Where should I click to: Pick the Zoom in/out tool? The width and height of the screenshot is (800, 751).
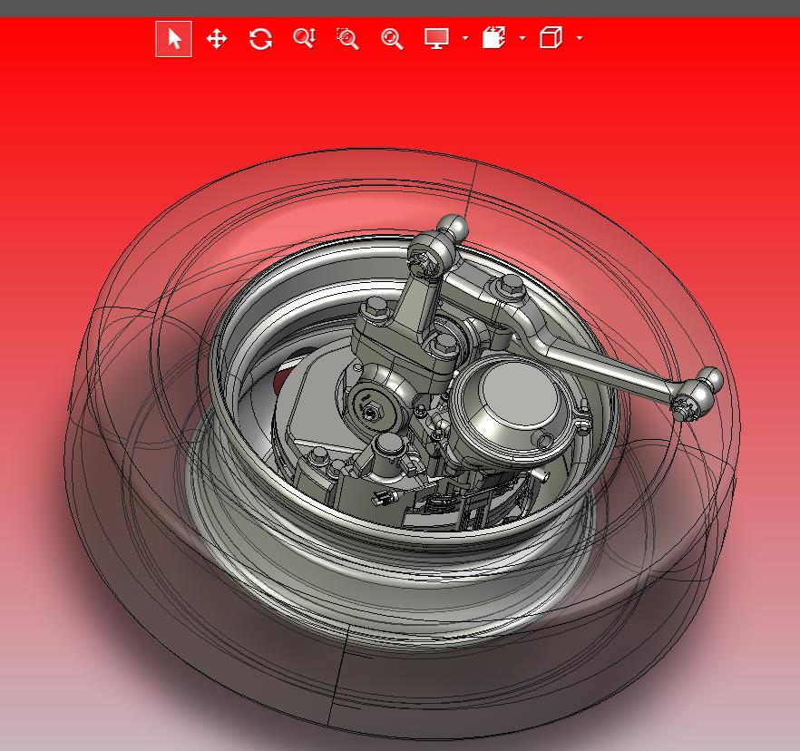pyautogui.click(x=305, y=38)
